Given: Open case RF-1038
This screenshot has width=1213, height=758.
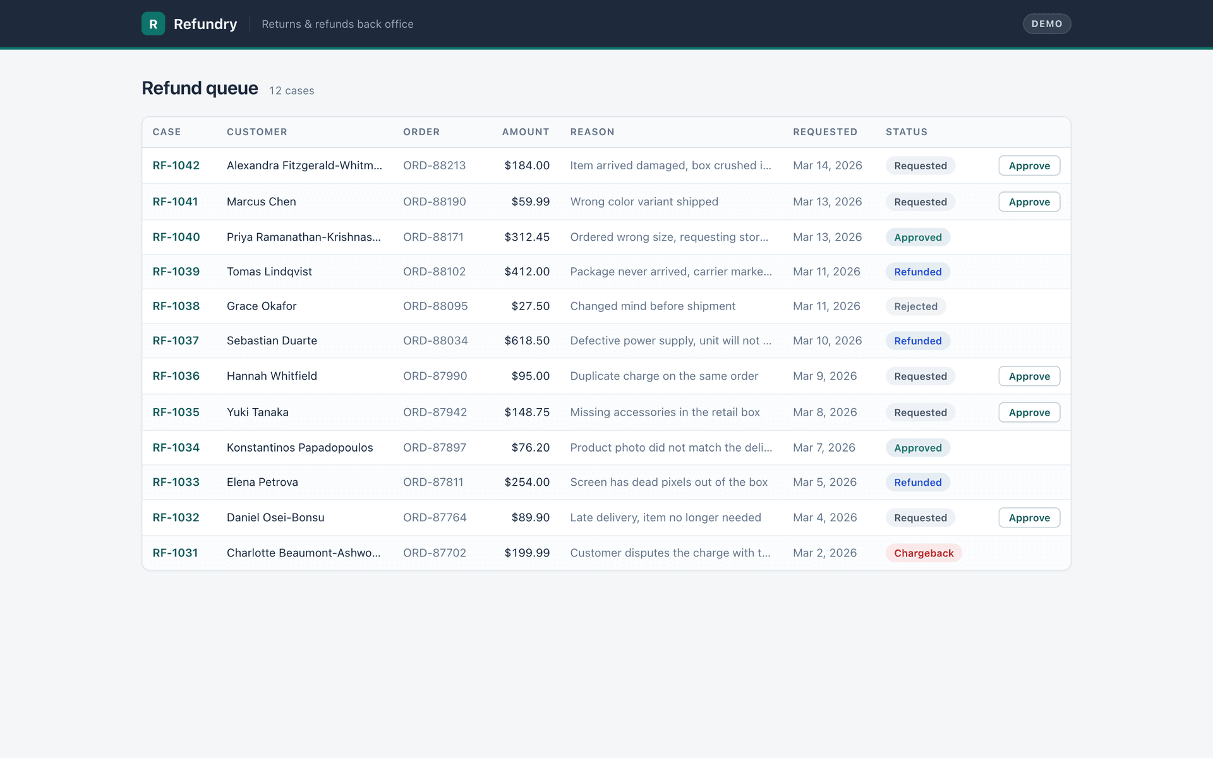Looking at the screenshot, I should pyautogui.click(x=176, y=306).
